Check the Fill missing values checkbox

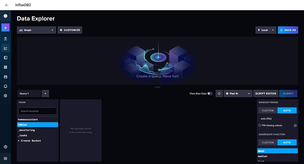260,125
